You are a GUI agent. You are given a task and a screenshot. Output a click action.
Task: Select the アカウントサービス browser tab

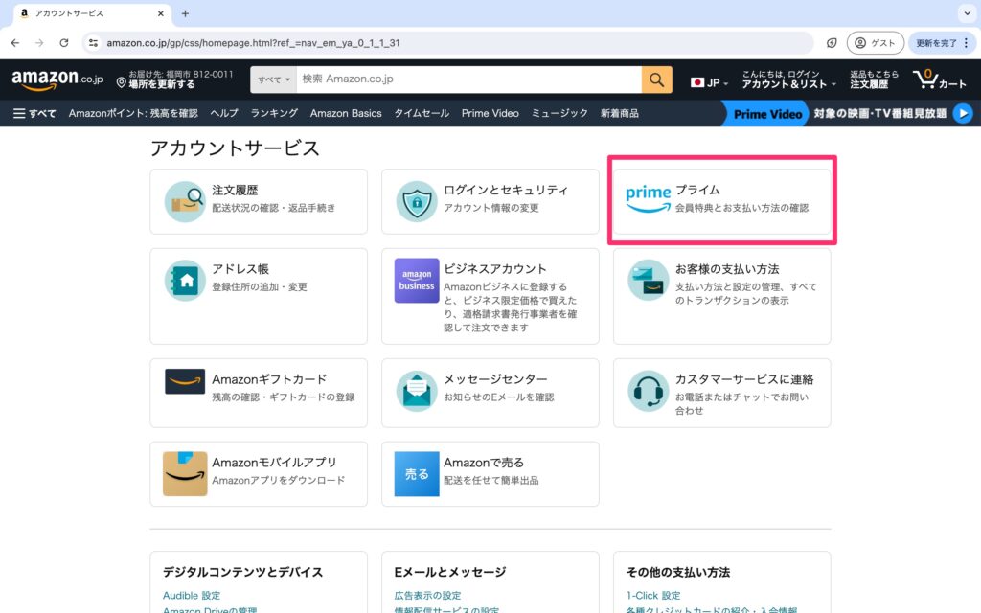91,13
